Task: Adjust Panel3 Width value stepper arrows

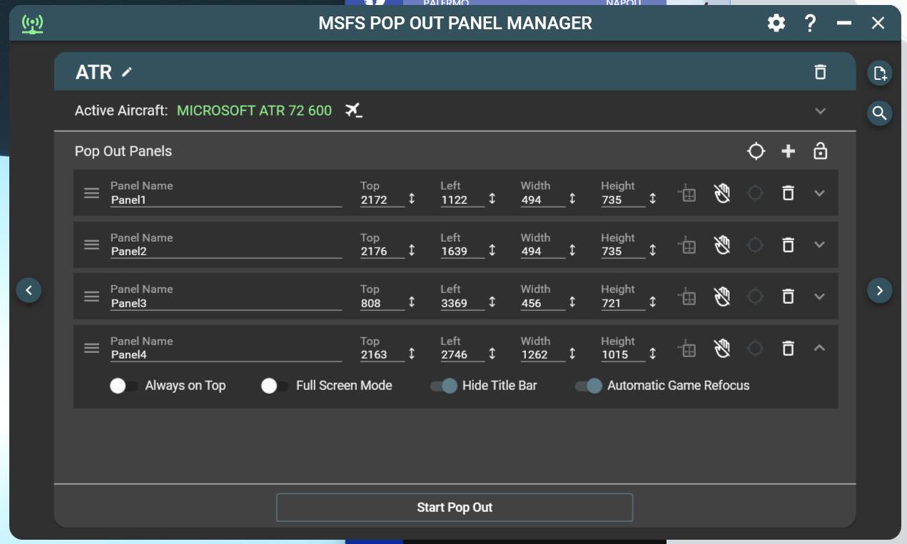Action: pyautogui.click(x=572, y=302)
